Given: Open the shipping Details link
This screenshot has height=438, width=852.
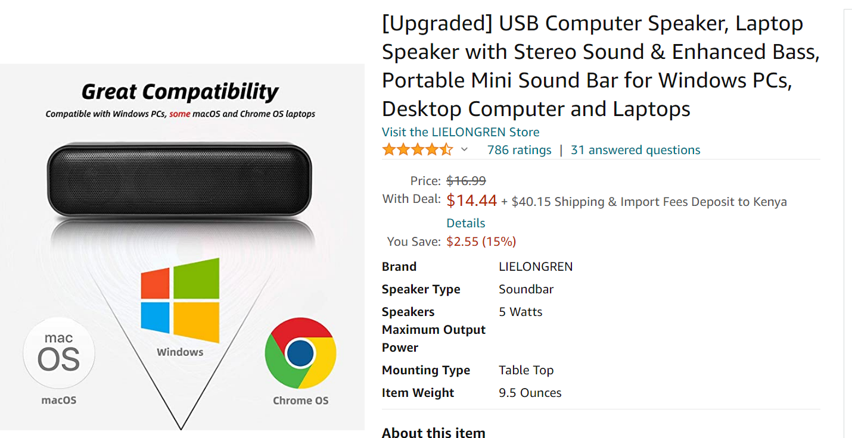Looking at the screenshot, I should [x=466, y=223].
